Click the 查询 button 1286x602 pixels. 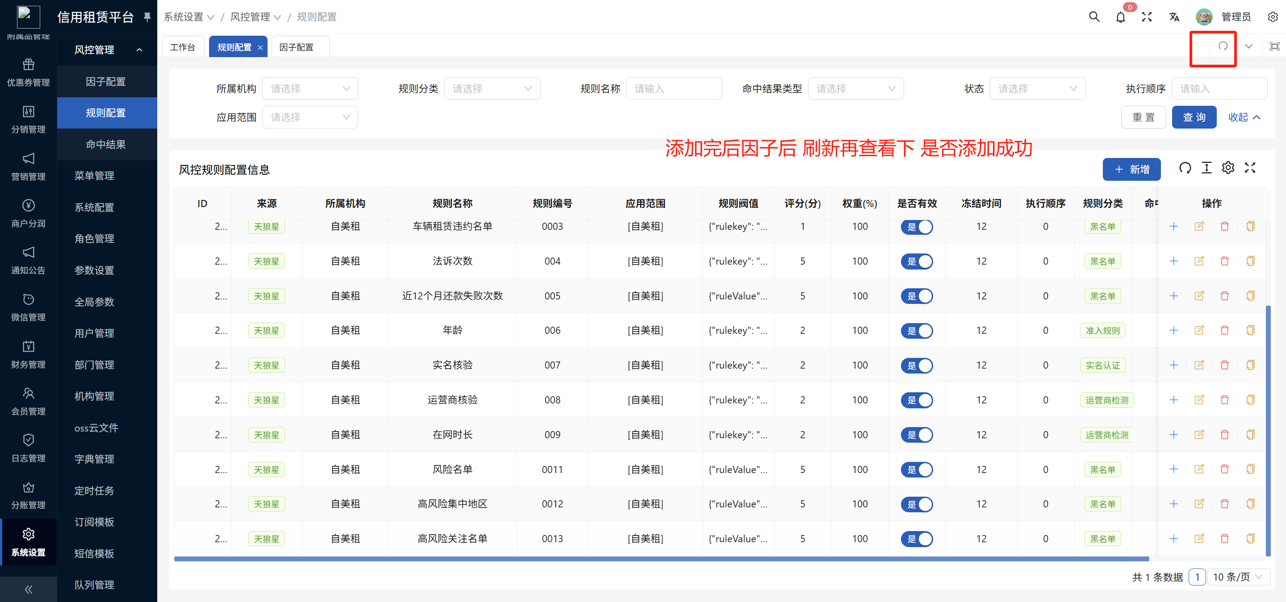coord(1194,117)
